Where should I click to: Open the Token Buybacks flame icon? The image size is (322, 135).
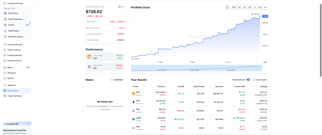coord(5,19)
